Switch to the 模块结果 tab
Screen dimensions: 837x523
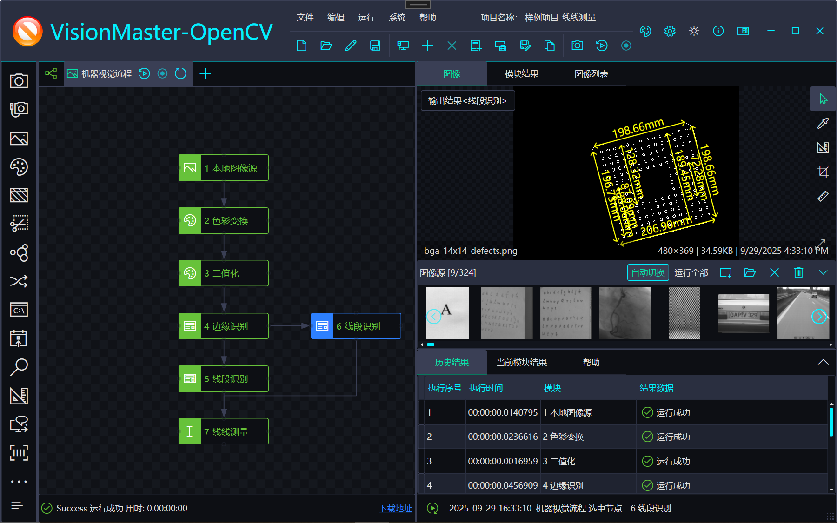(522, 74)
